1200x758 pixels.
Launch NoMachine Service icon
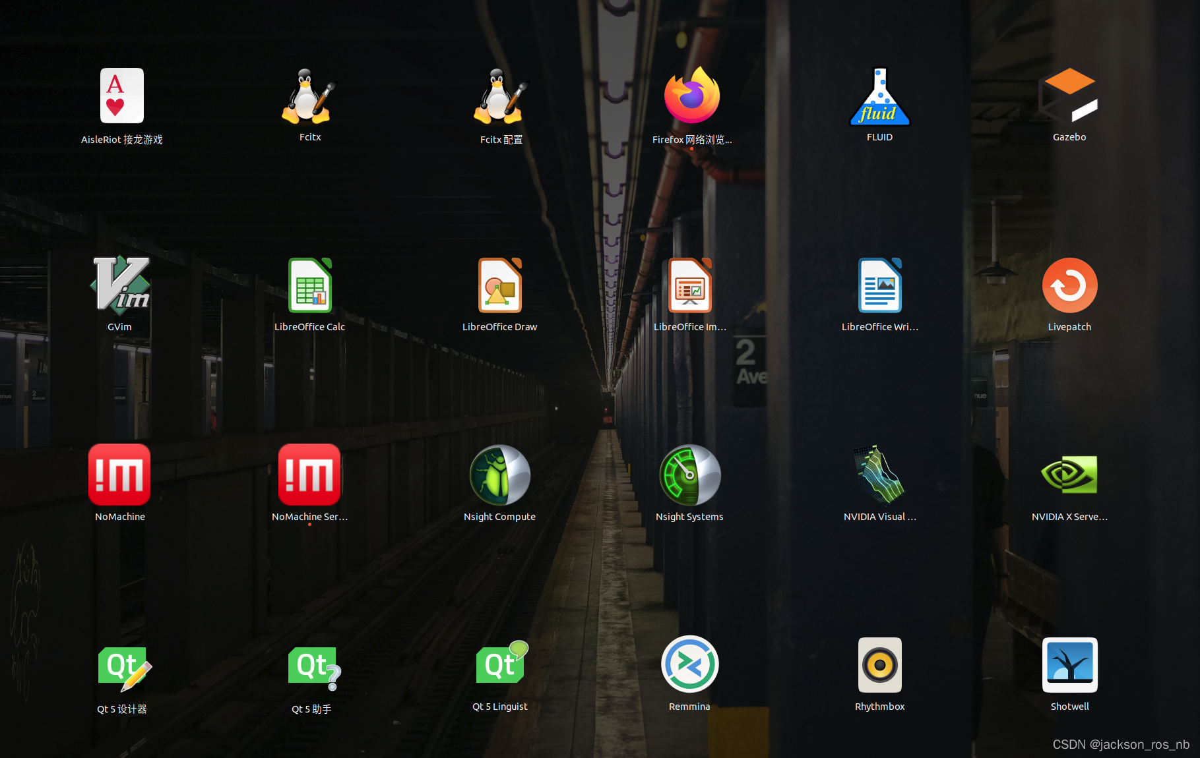coord(309,475)
